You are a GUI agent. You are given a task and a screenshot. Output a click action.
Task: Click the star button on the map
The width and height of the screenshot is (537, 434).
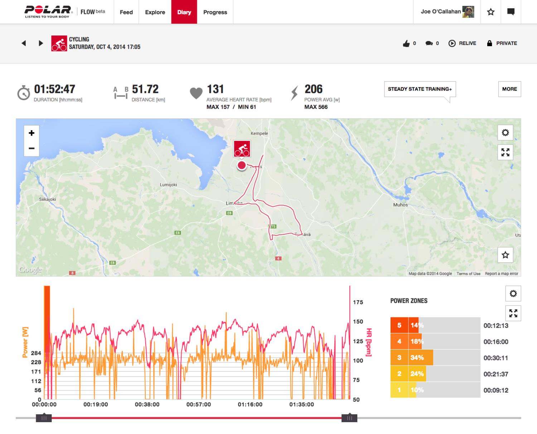[x=505, y=255]
